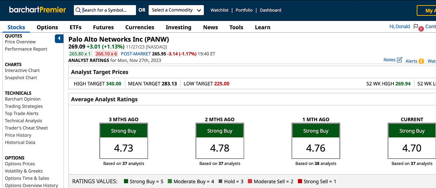
Task: Click the LOW TARGET 225.00 value
Action: 222,84
